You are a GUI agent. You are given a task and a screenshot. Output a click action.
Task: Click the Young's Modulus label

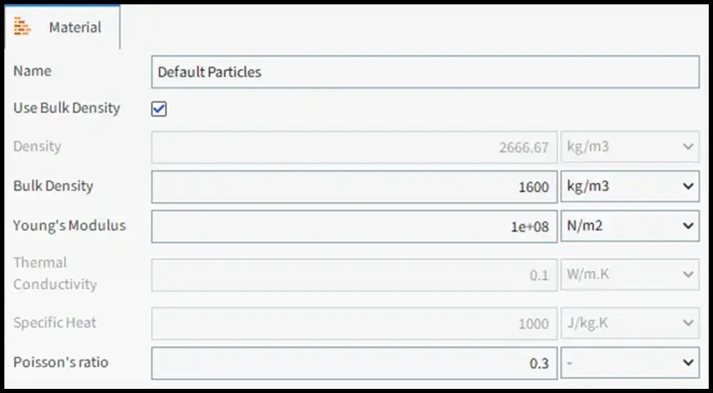click(x=69, y=225)
